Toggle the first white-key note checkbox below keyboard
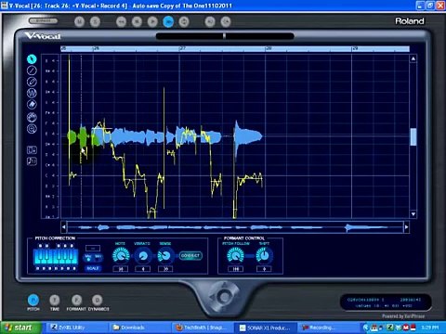 click(x=37, y=268)
